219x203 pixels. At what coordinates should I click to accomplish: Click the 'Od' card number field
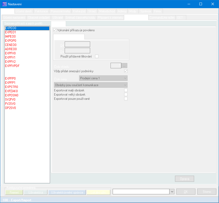(x=77, y=44)
